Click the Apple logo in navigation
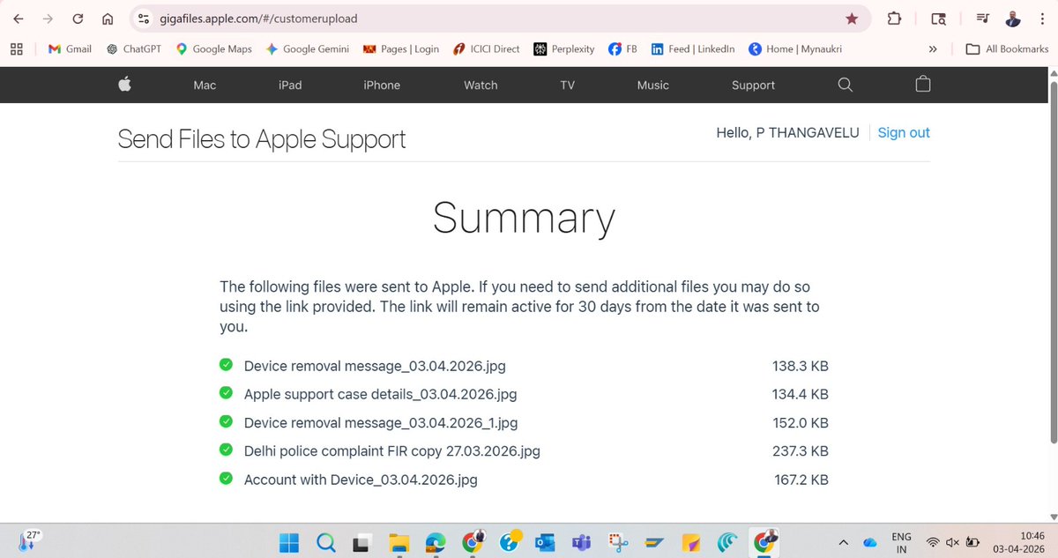 (x=124, y=85)
